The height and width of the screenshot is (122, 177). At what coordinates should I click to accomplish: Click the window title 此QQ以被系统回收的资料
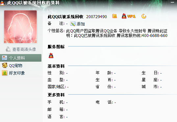(x=34, y=3)
